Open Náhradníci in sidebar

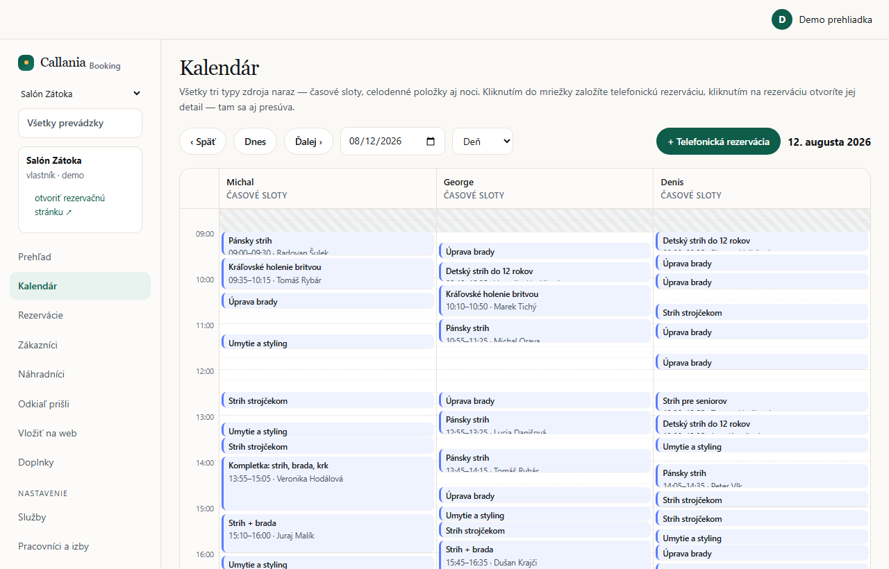[80, 374]
